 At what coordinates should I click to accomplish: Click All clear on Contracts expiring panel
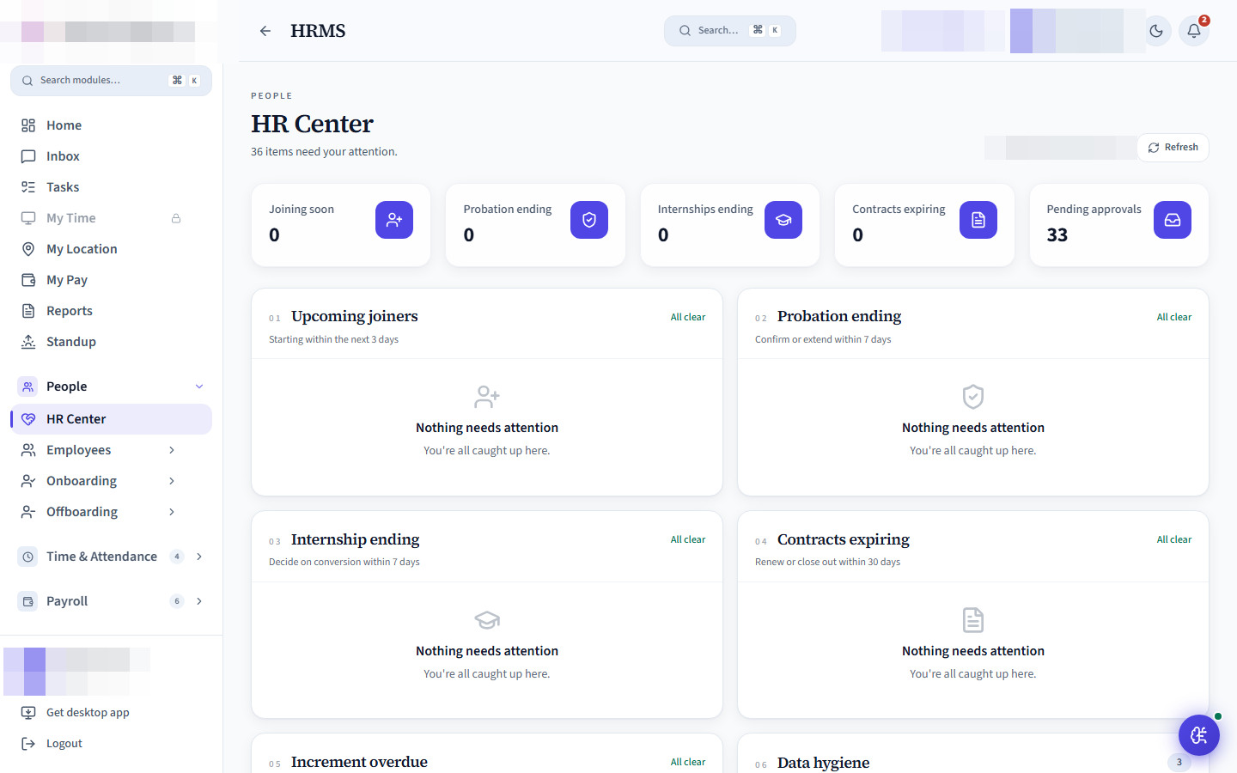(1174, 539)
